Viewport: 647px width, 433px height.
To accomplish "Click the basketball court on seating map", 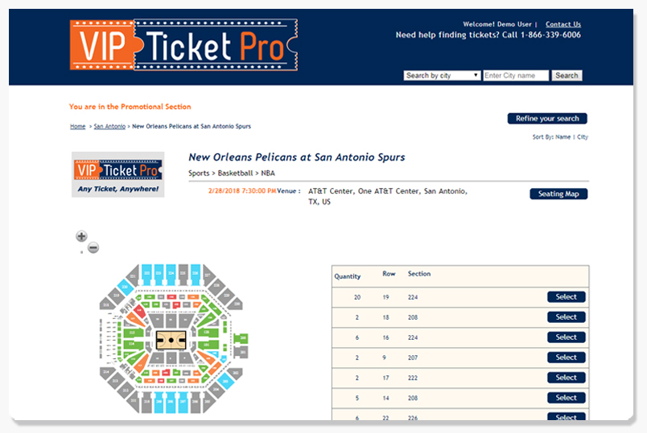I will tap(171, 341).
